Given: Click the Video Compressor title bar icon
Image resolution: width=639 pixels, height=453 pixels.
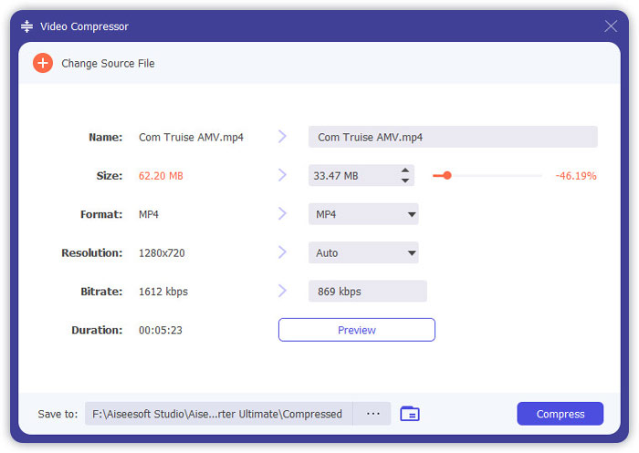Looking at the screenshot, I should tap(26, 26).
